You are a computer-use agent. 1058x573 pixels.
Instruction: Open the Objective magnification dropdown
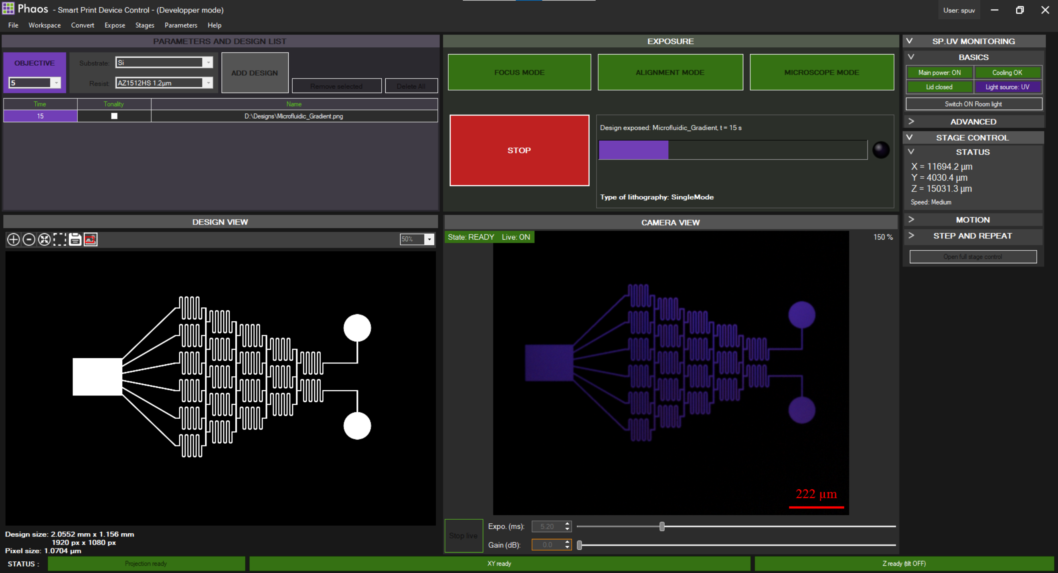click(56, 83)
